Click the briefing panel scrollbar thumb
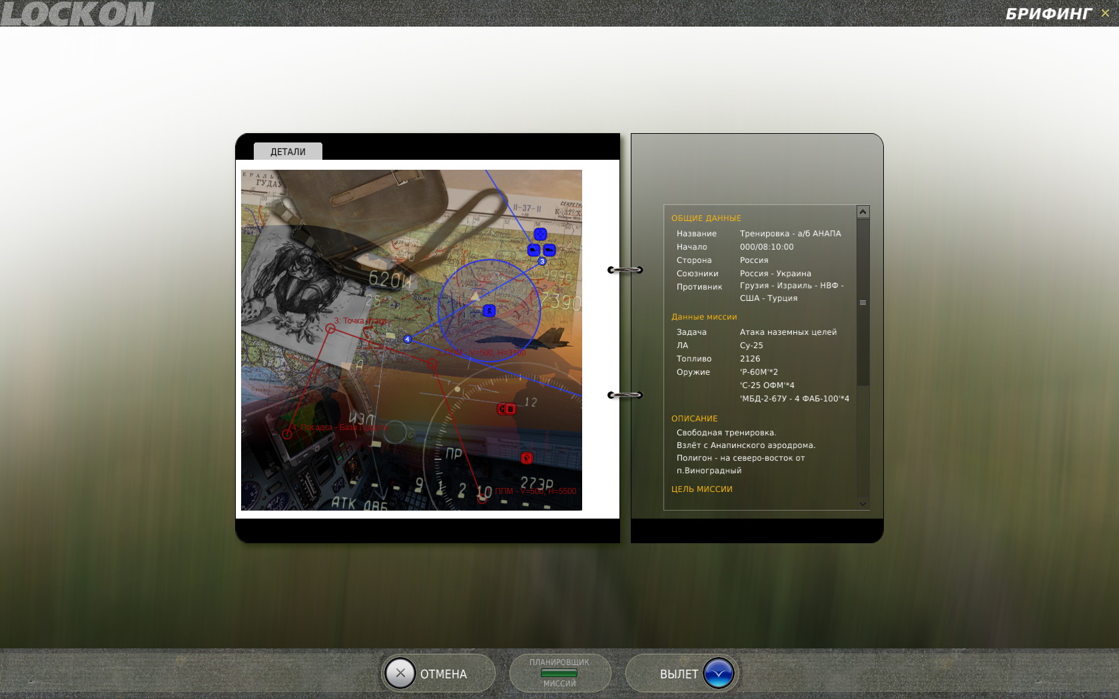This screenshot has height=699, width=1119. (863, 302)
